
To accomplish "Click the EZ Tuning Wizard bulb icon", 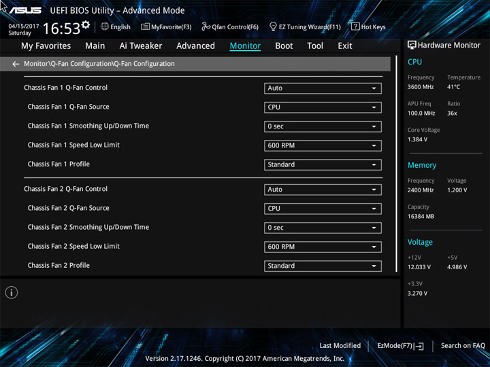I will pos(273,27).
